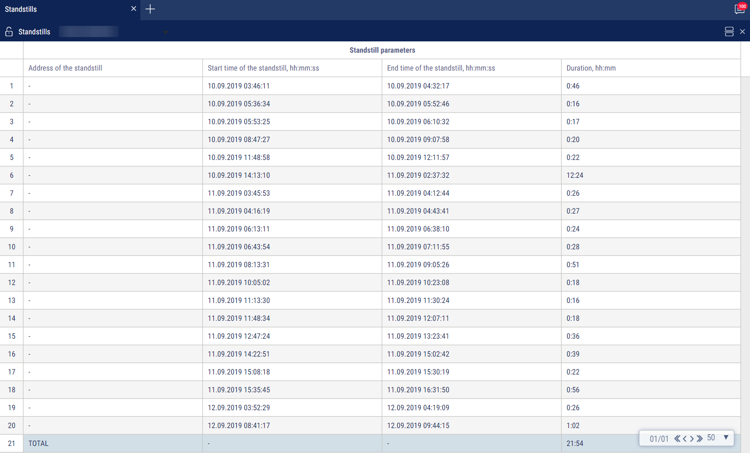Go to the last page in pagination
The height and width of the screenshot is (453, 750).
[x=700, y=438]
